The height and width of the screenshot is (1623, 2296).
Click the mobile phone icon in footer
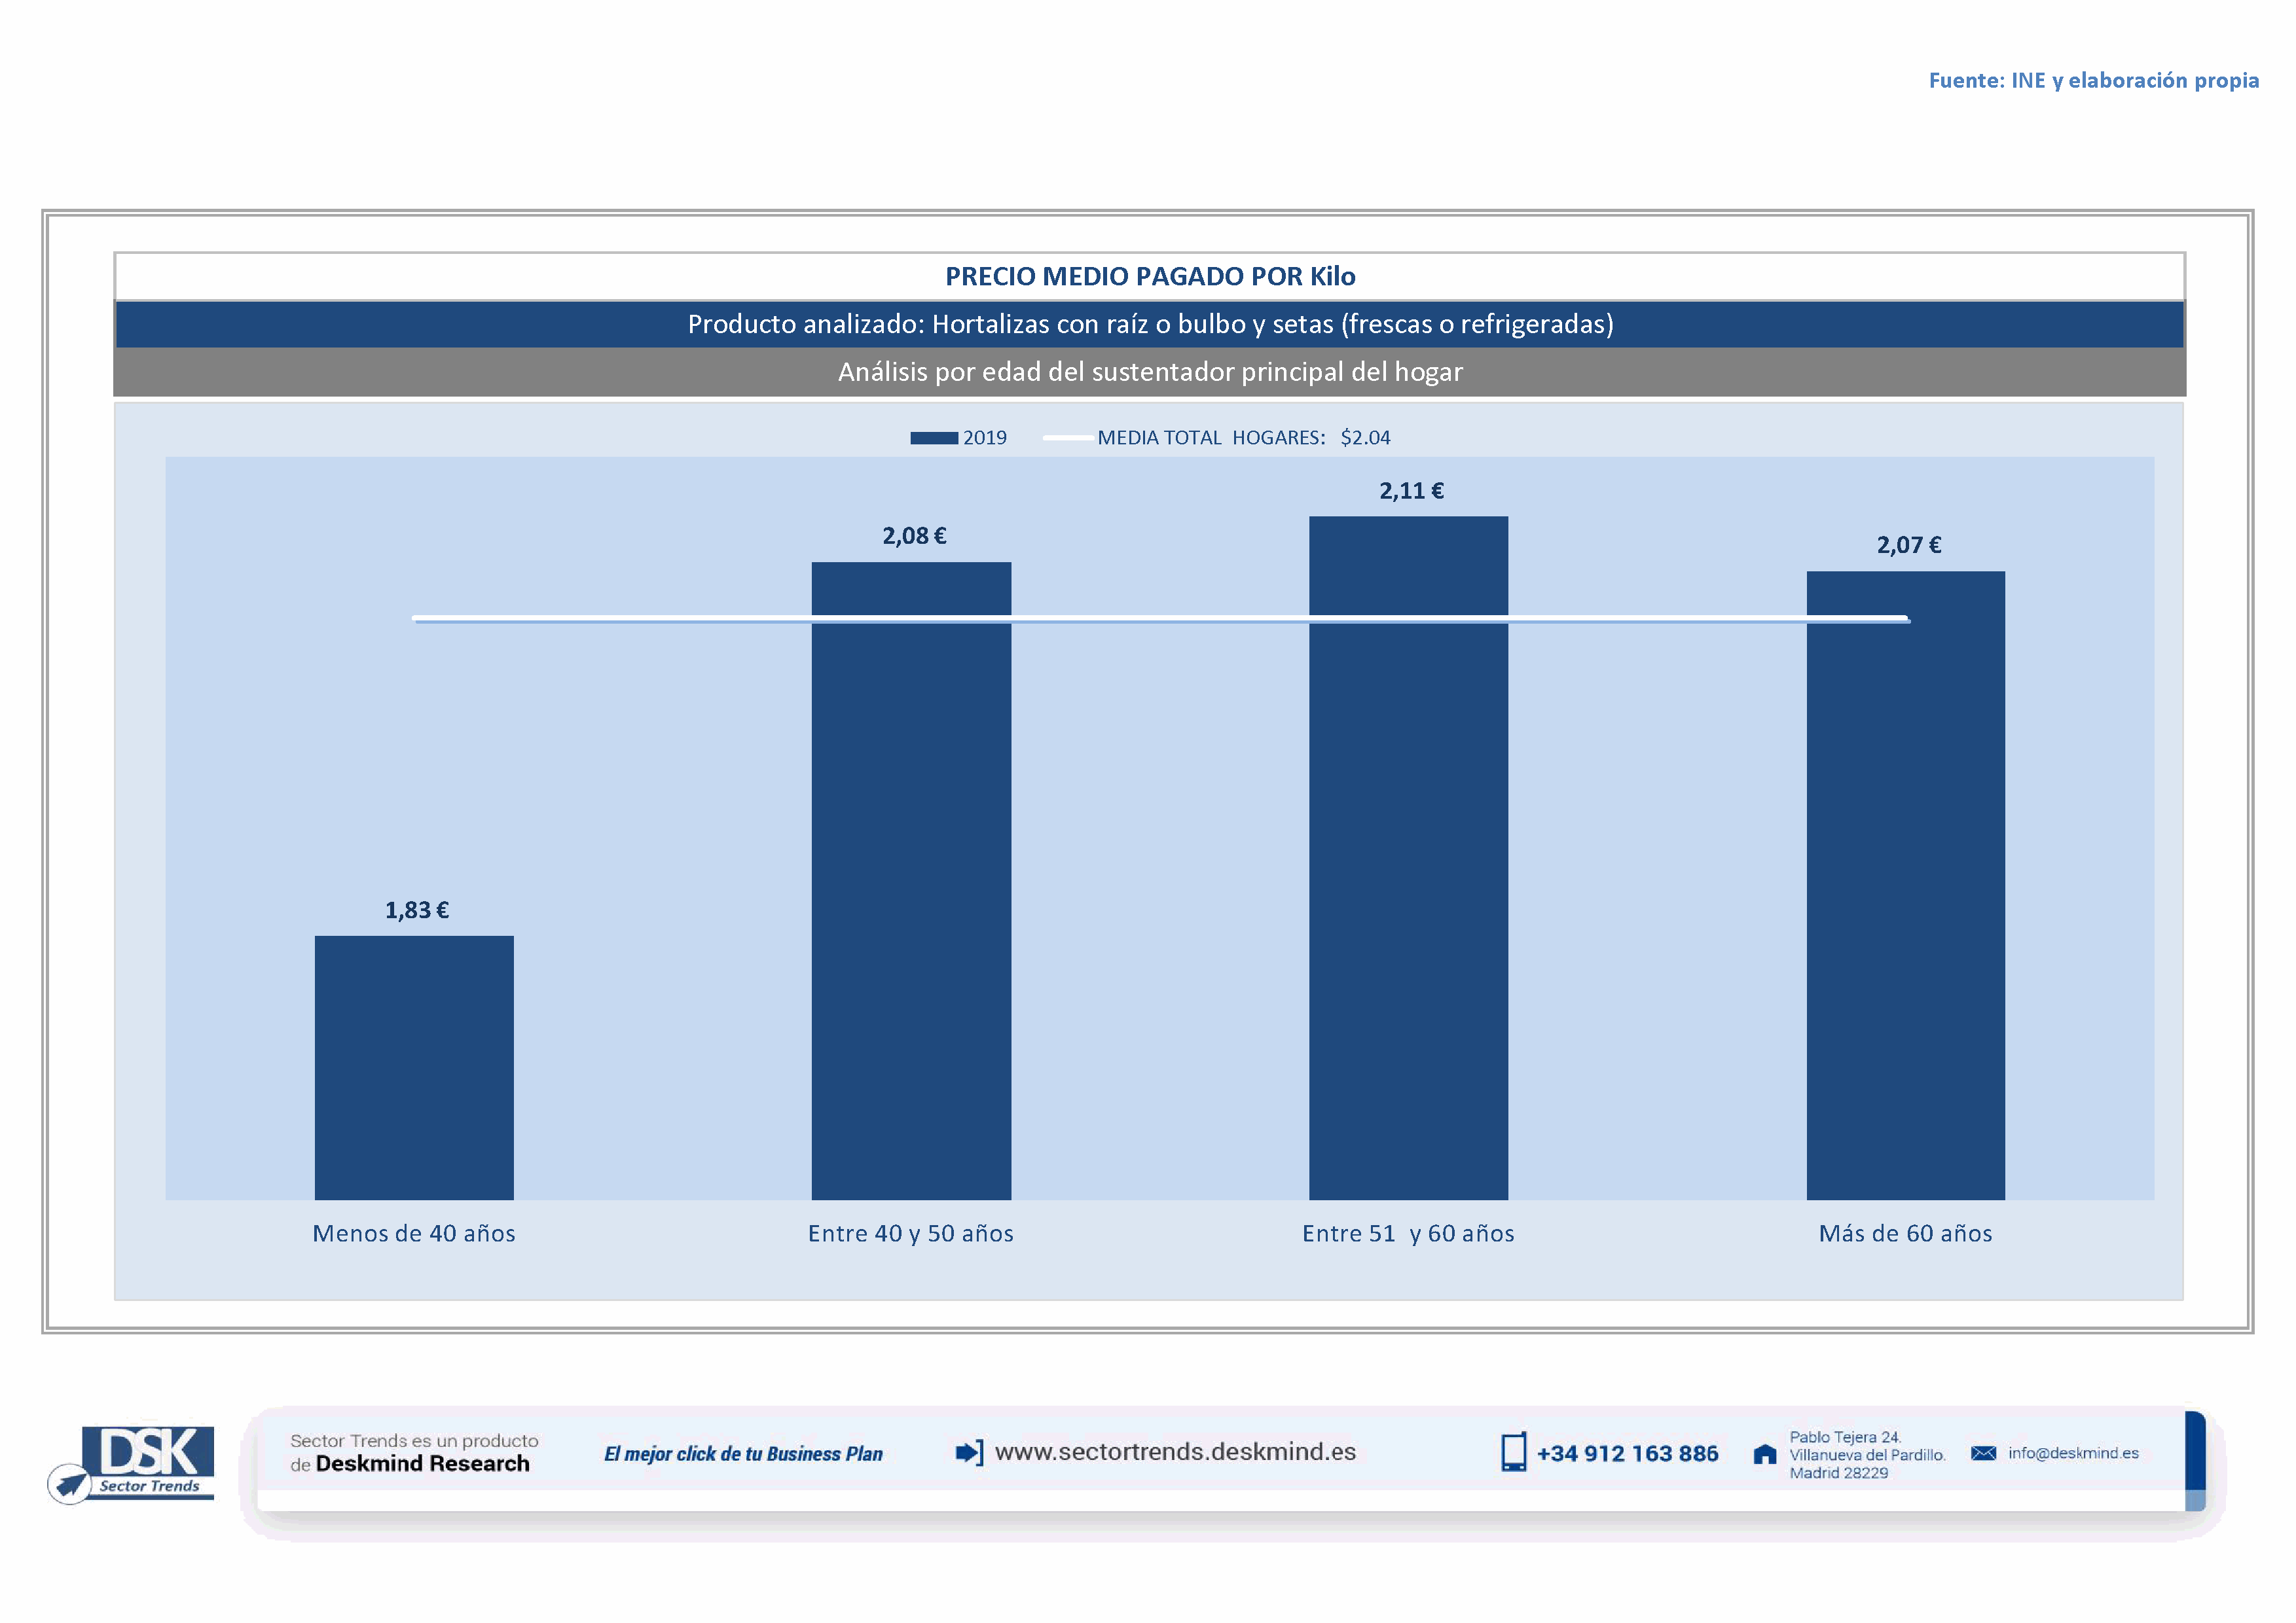point(1513,1452)
